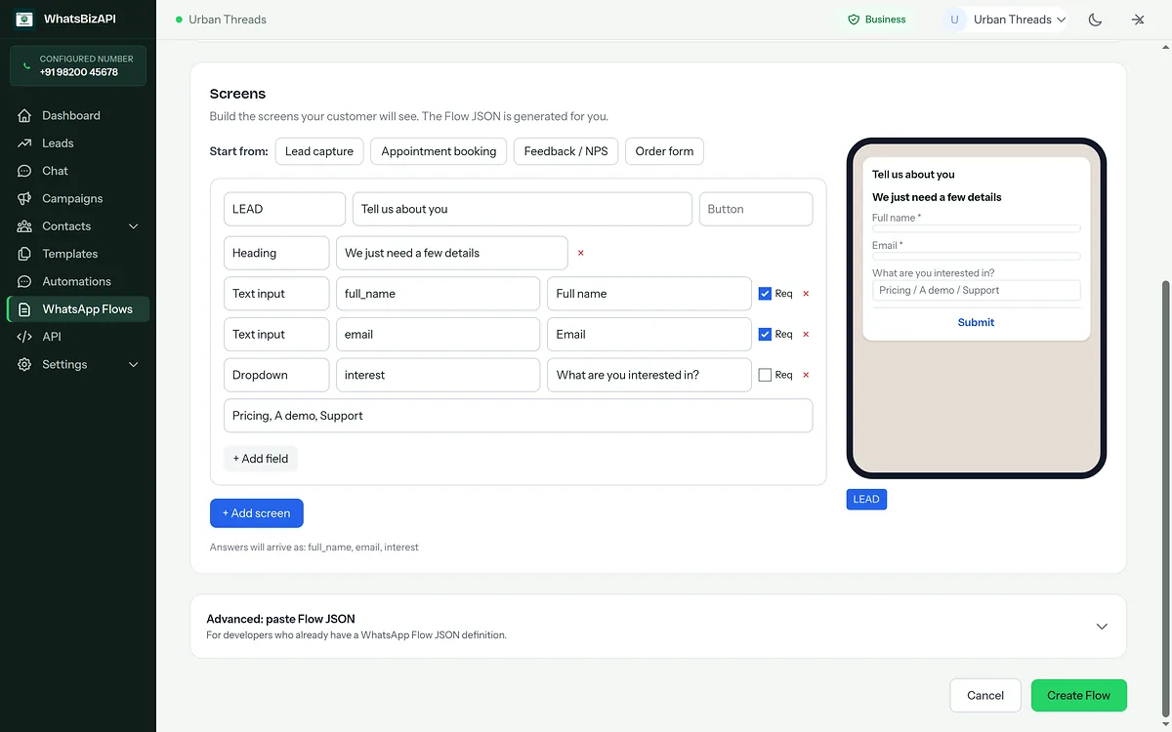
Task: Edit the 'We just need a few details' field
Action: pyautogui.click(x=451, y=253)
